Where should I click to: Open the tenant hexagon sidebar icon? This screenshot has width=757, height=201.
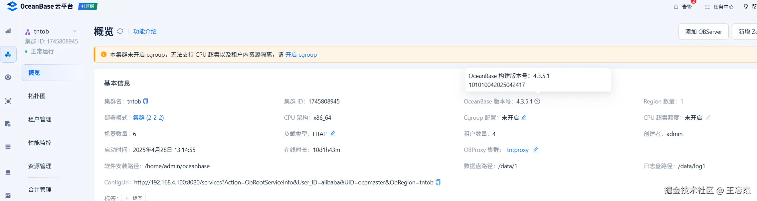tap(8, 77)
